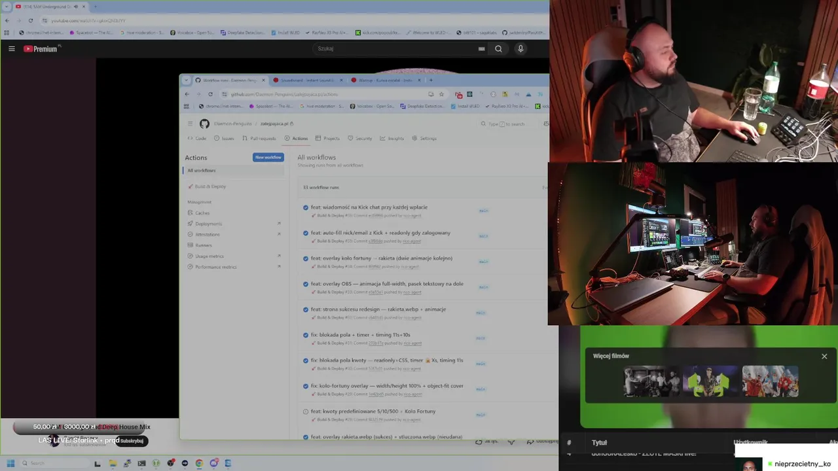Screen dimensions: 838x471
Task: Open the Deepfake Detection bookmark in outer browser
Action: coord(242,32)
